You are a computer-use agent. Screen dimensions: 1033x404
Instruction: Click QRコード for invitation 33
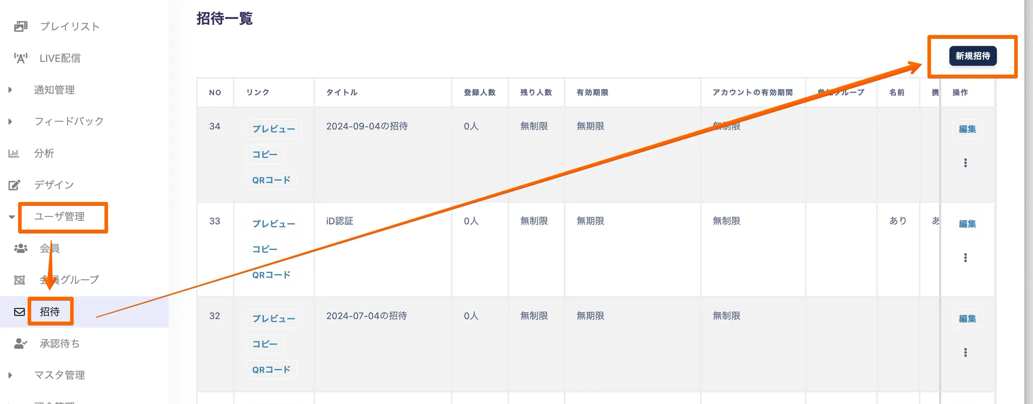click(x=271, y=275)
